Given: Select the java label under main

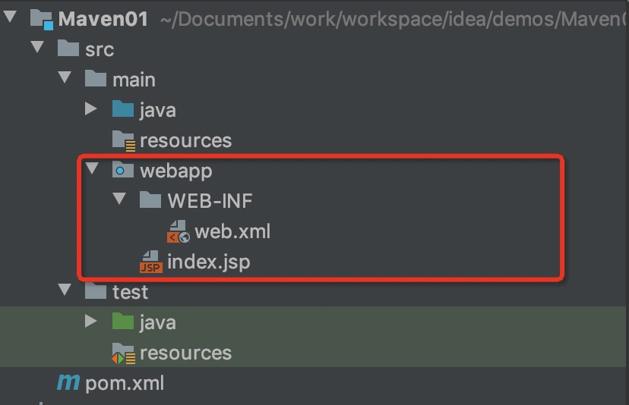Looking at the screenshot, I should pyautogui.click(x=158, y=111).
